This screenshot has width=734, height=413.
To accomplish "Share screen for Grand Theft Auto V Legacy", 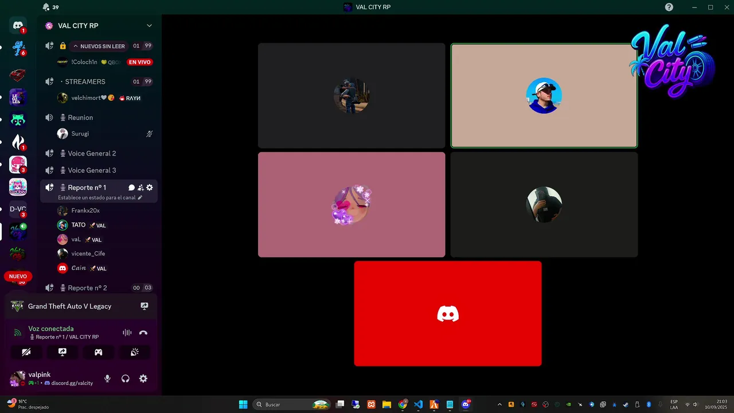I will (x=145, y=306).
